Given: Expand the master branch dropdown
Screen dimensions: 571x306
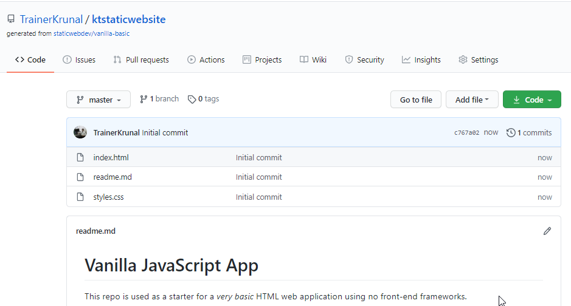Looking at the screenshot, I should pyautogui.click(x=99, y=100).
